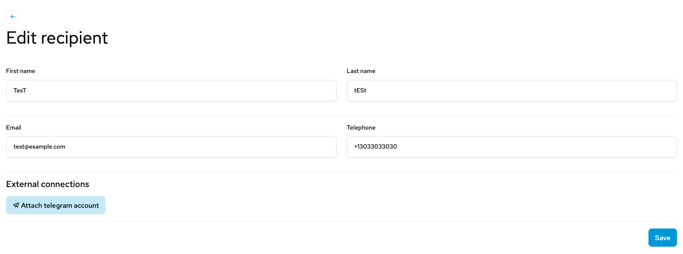Select the Email input field
The image size is (683, 254).
pos(171,147)
